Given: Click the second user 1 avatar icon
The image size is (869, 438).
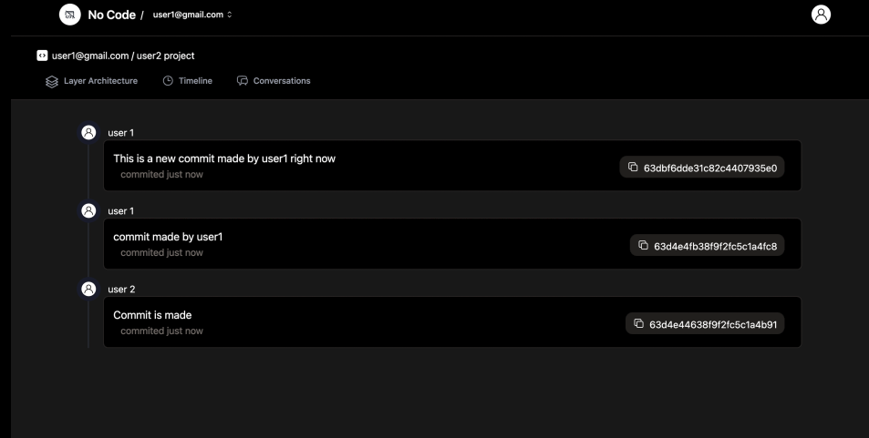Looking at the screenshot, I should coord(88,210).
